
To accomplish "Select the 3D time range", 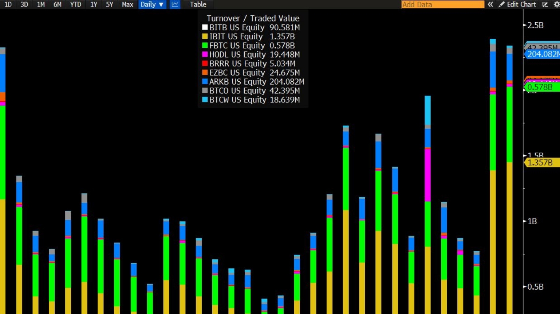I will coord(24,4).
